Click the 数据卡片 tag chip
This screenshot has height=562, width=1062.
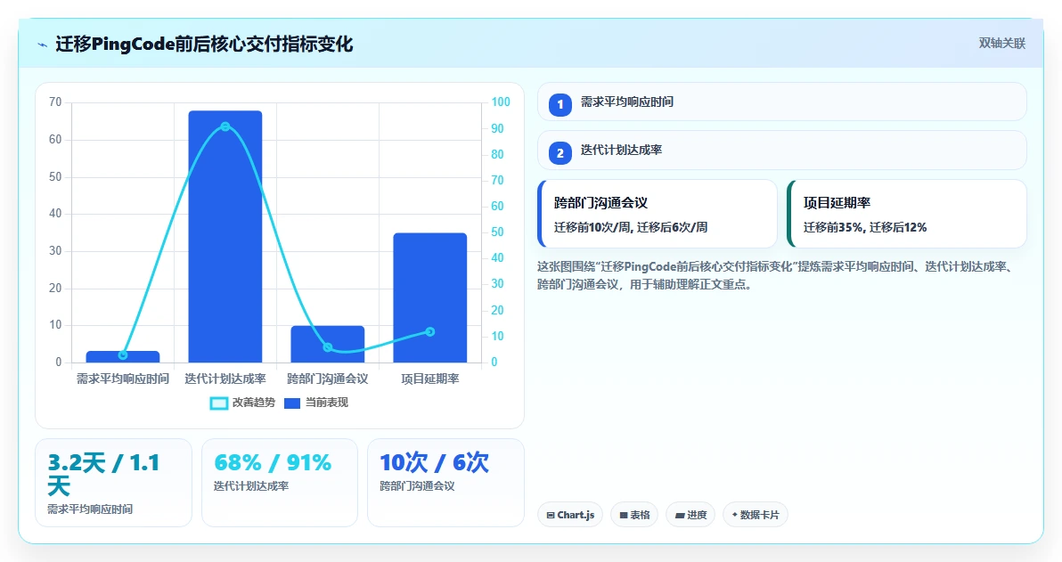click(756, 515)
